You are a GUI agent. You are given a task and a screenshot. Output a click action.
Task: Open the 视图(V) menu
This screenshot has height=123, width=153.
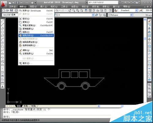[x=33, y=7]
